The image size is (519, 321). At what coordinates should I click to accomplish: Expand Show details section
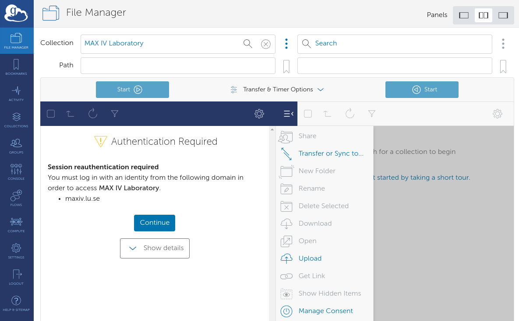tap(155, 248)
